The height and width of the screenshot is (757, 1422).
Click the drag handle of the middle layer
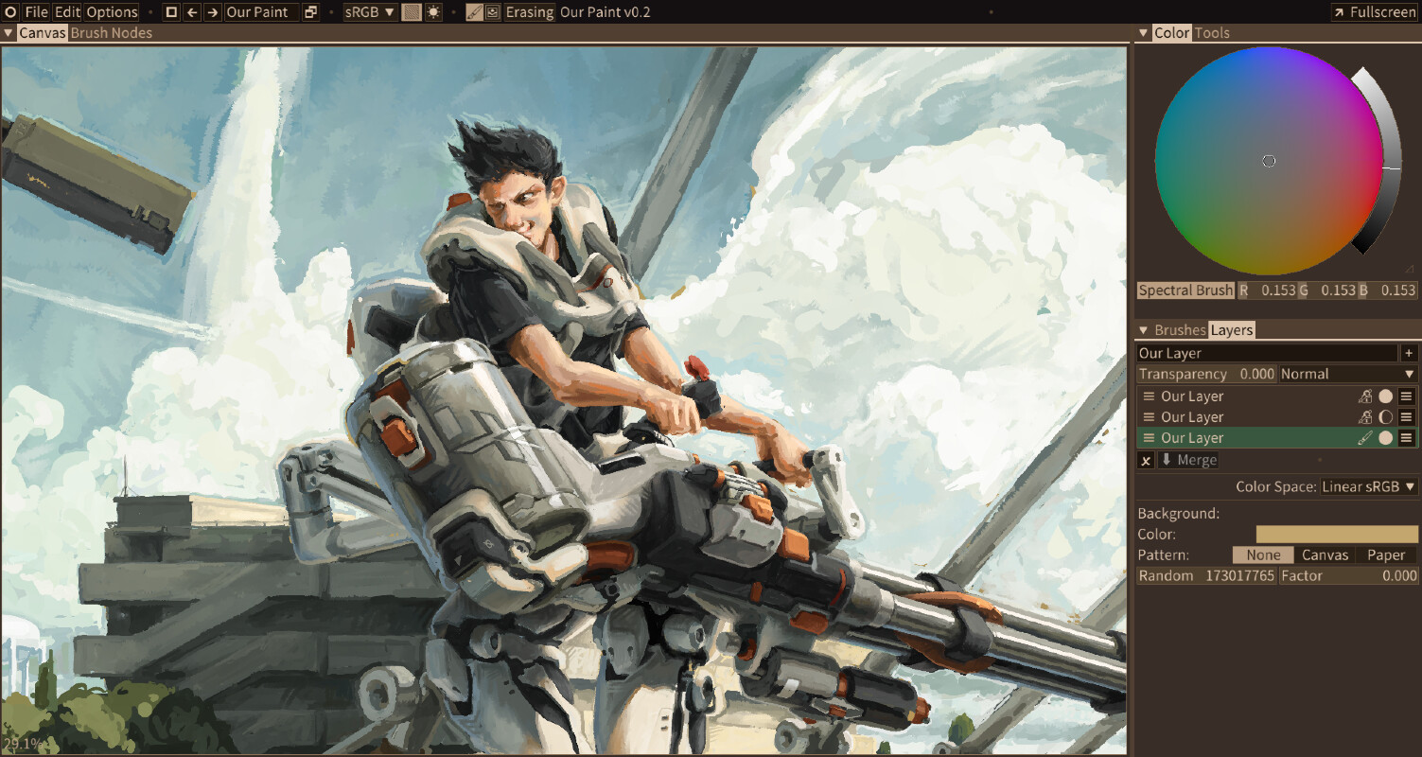(1149, 417)
